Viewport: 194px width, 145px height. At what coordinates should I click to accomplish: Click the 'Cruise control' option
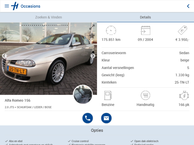click(x=80, y=141)
